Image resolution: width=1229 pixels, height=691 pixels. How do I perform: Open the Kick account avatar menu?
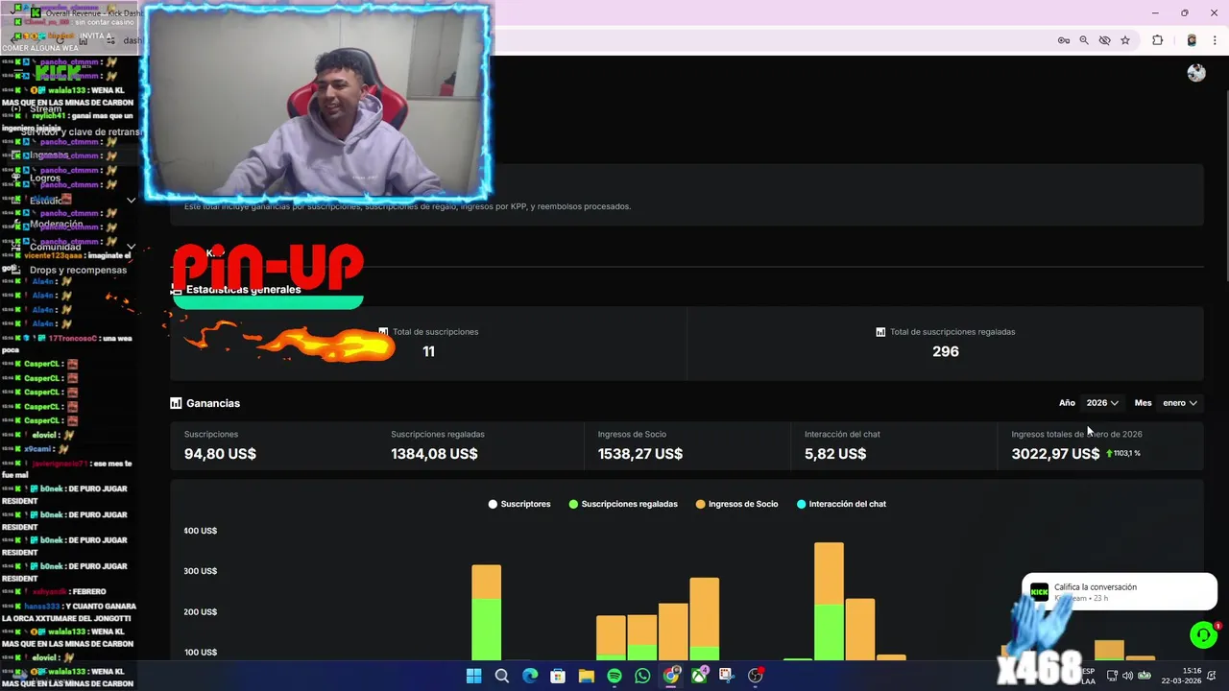coord(1196,73)
